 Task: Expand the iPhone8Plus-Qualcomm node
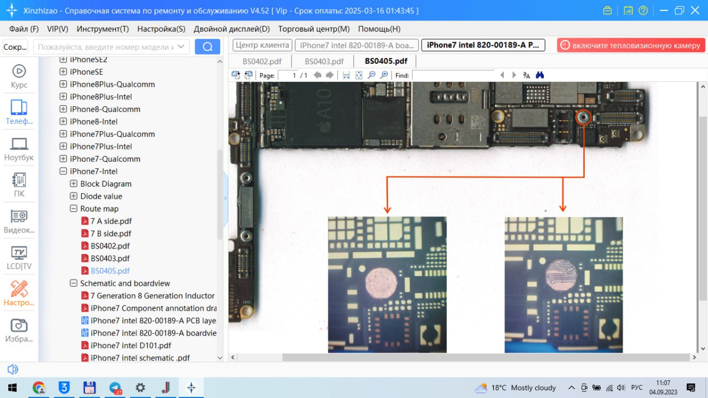coord(63,84)
